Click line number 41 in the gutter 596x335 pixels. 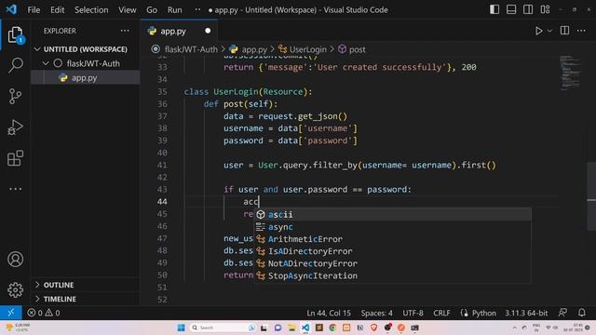pos(162,166)
